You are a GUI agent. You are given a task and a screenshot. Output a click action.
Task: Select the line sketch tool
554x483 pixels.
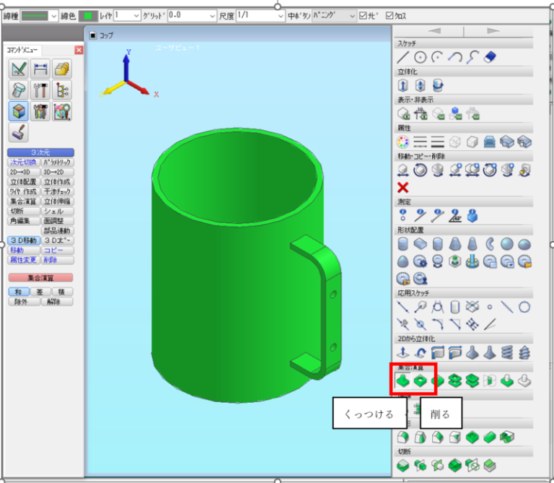click(403, 57)
